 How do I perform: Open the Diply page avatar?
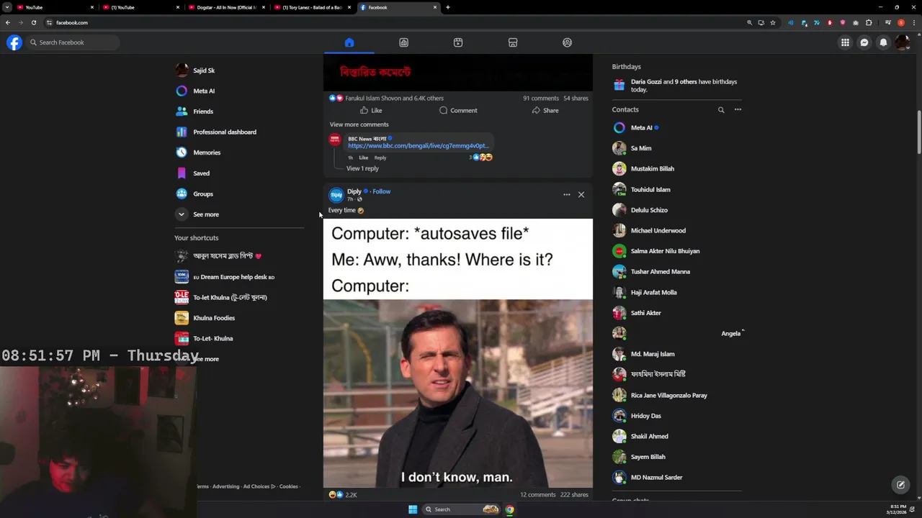pos(336,195)
